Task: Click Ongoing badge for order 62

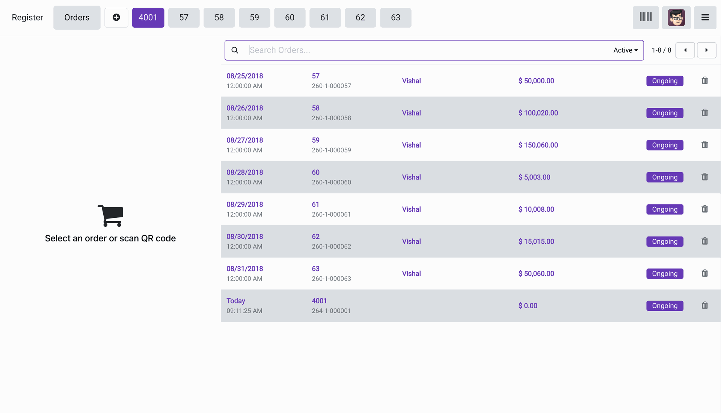Action: click(x=665, y=241)
